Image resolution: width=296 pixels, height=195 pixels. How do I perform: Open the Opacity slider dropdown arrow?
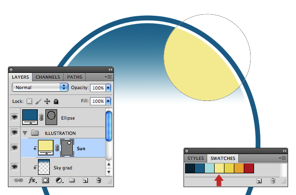tap(108, 88)
